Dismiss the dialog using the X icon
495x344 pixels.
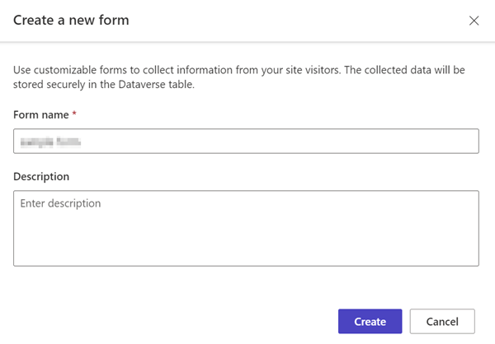(474, 21)
